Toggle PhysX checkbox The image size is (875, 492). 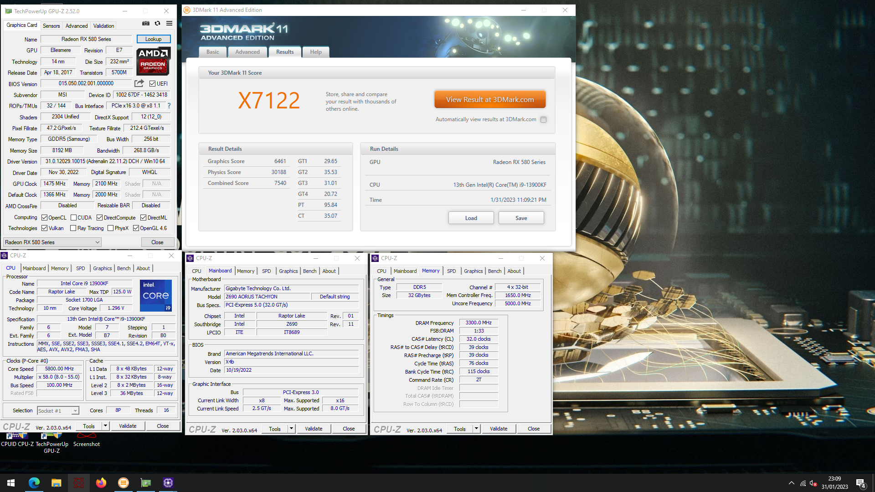point(110,228)
